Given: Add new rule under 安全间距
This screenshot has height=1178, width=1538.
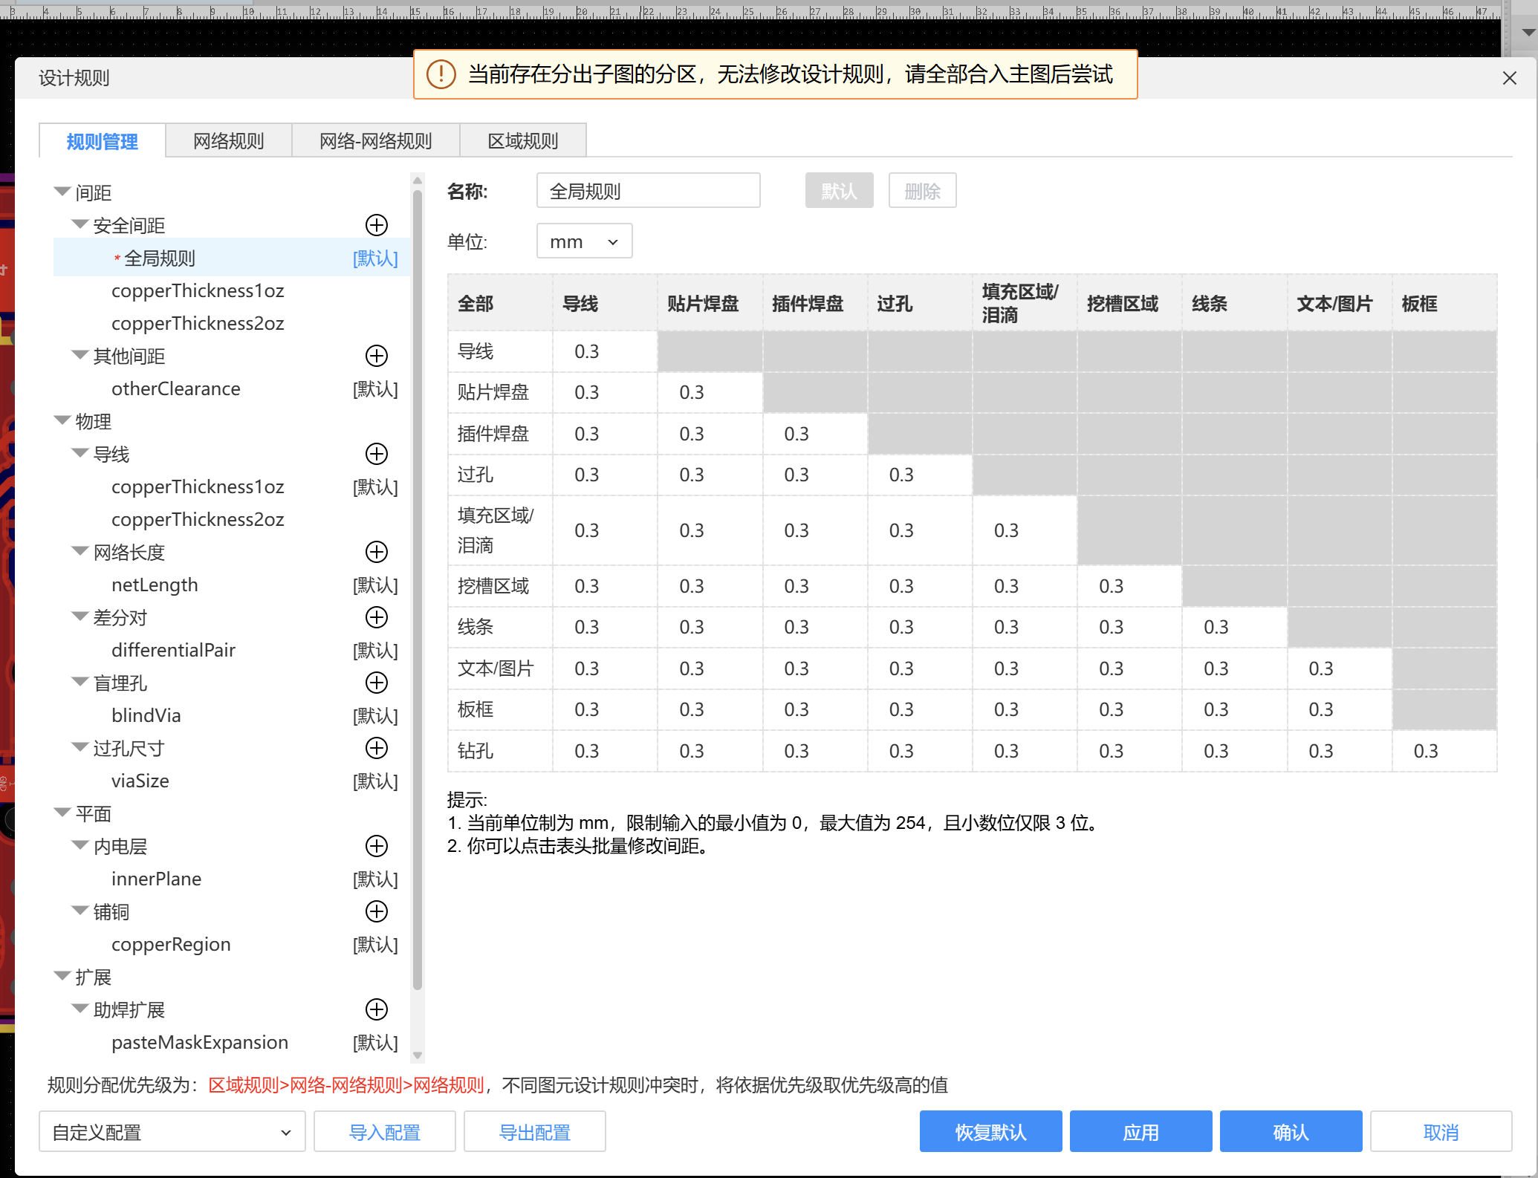Looking at the screenshot, I should point(377,225).
